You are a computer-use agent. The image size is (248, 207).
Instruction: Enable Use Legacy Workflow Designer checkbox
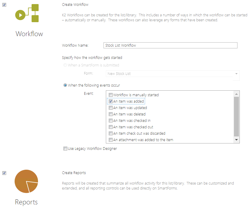coord(65,148)
